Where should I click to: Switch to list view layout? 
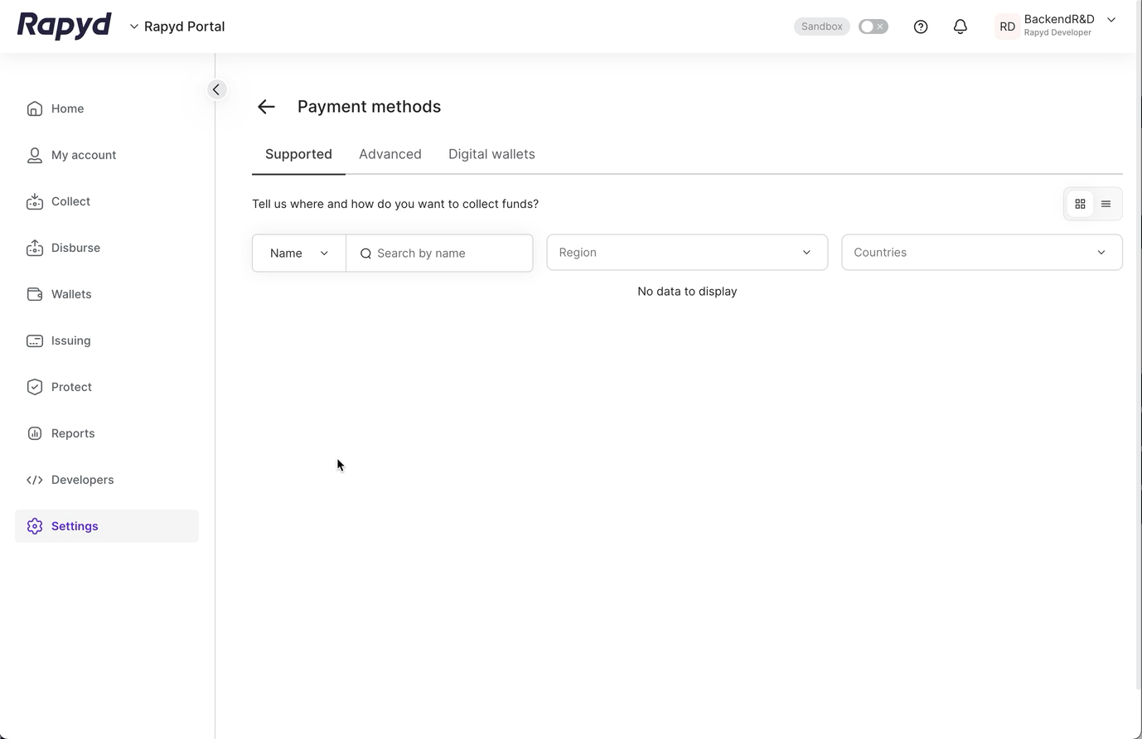coord(1106,203)
